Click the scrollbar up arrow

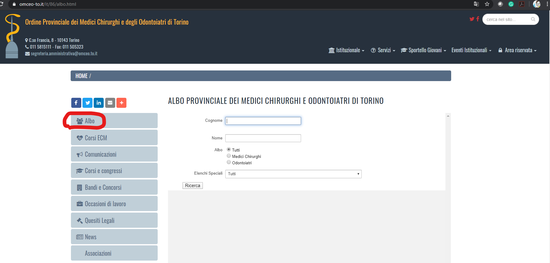448,116
